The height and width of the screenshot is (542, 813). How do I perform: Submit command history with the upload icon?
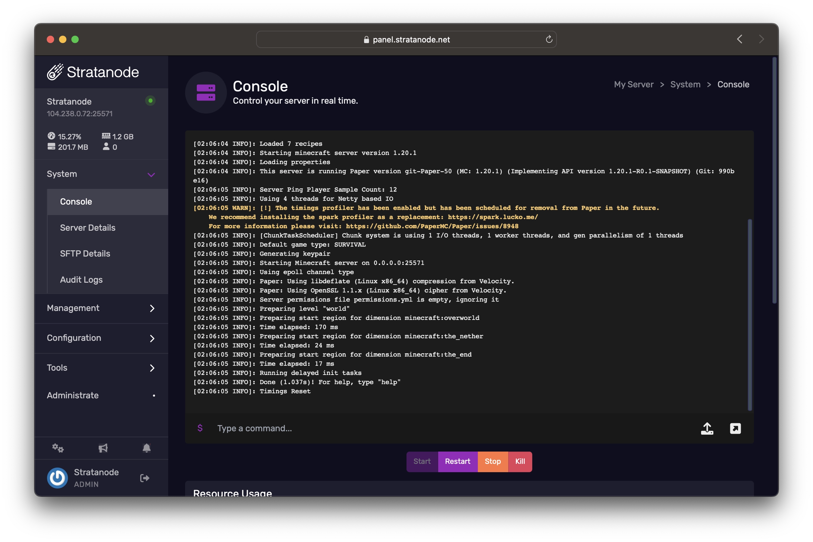707,428
